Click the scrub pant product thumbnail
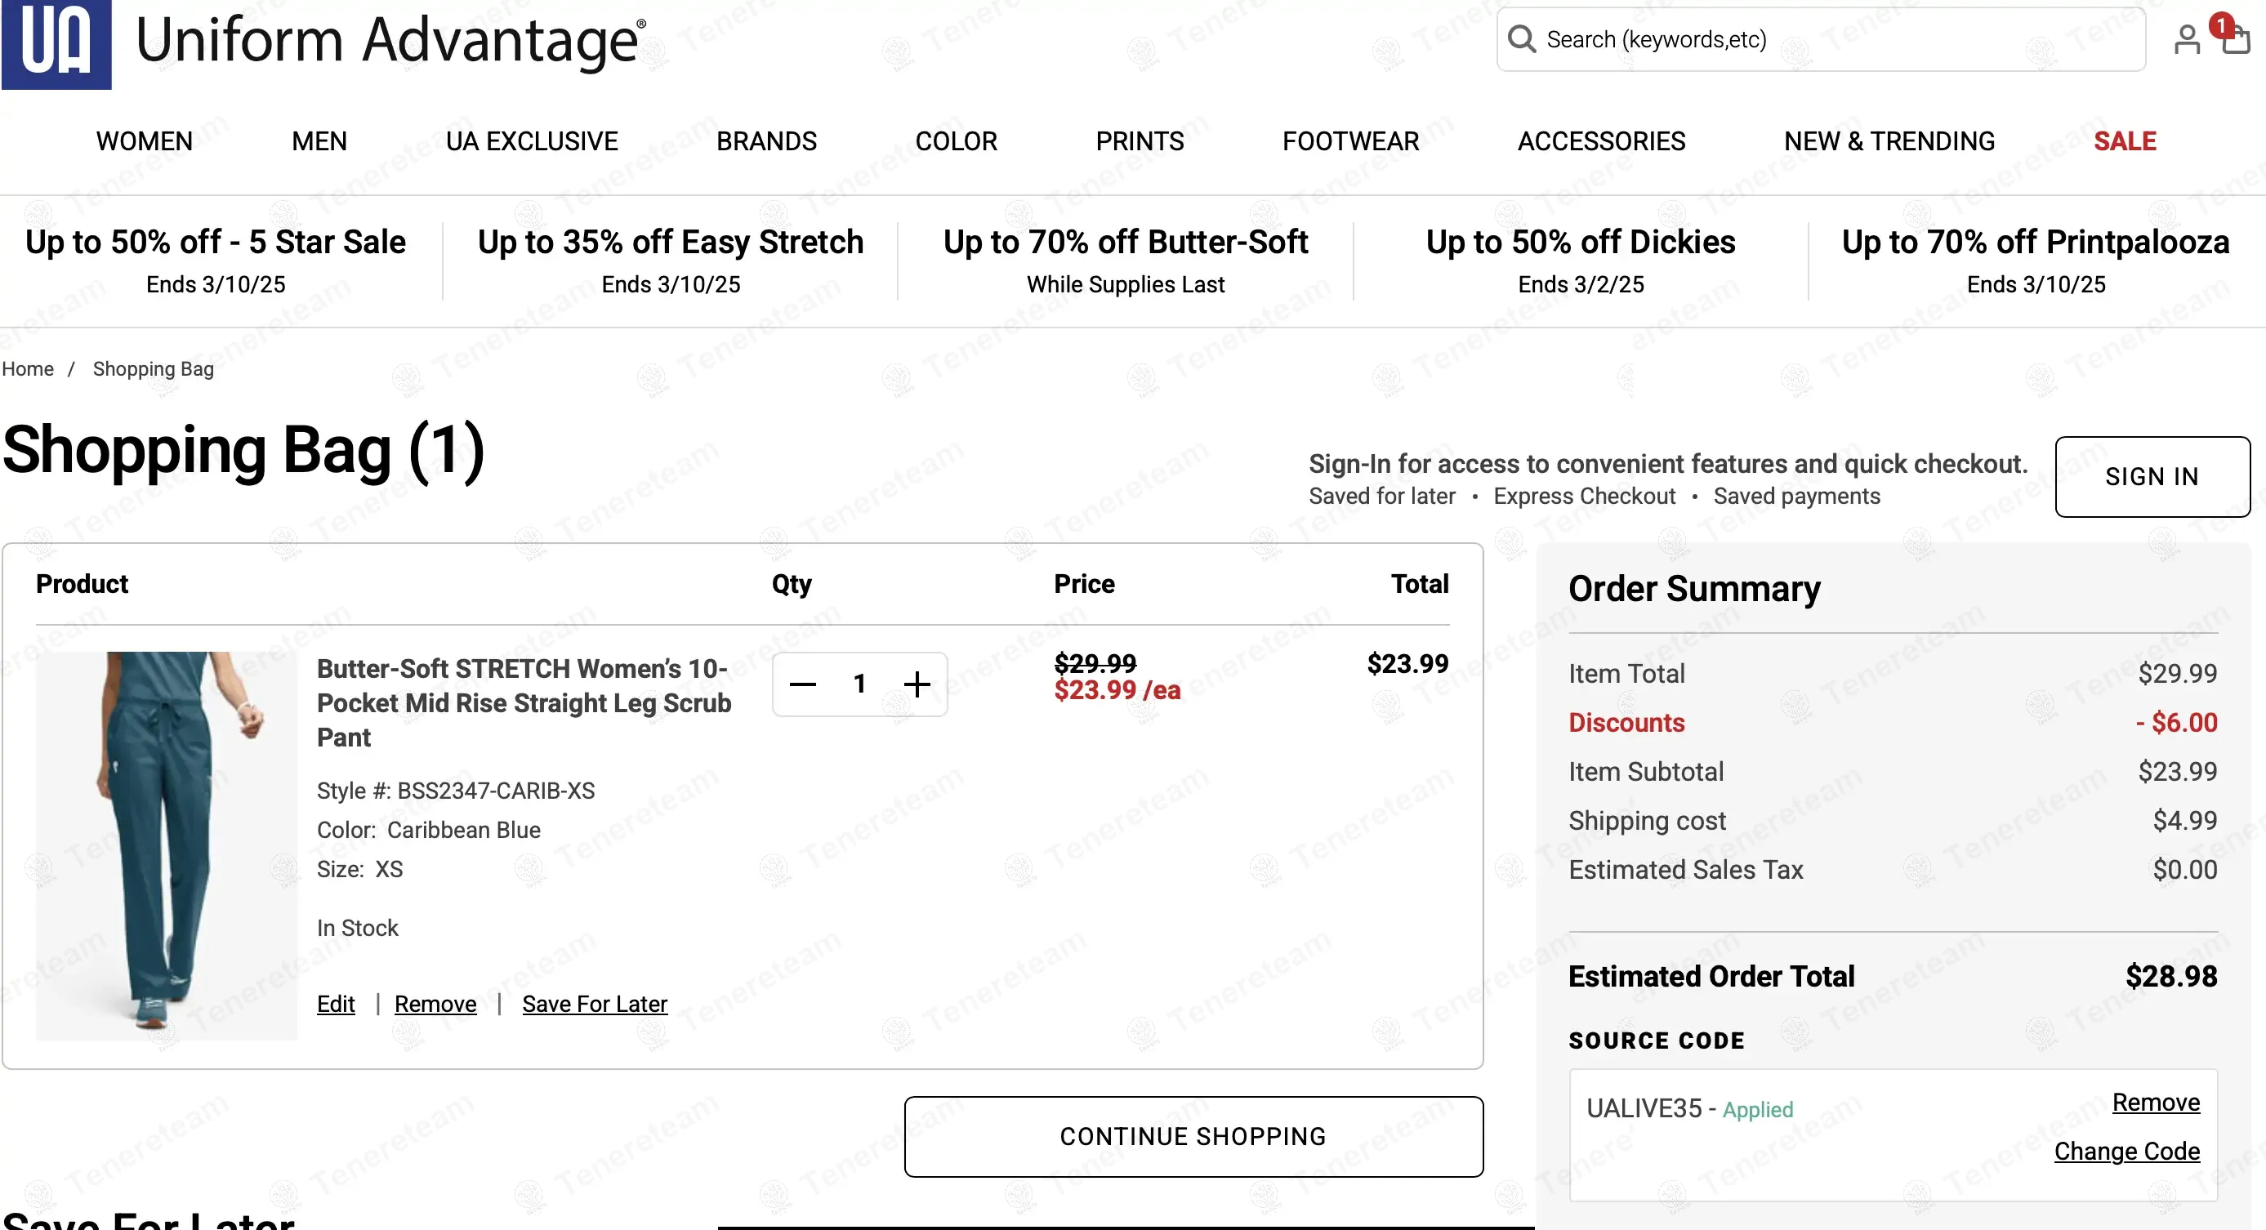This screenshot has height=1230, width=2266. pos(167,845)
